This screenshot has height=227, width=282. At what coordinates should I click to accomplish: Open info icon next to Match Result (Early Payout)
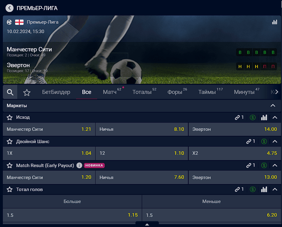click(79, 165)
